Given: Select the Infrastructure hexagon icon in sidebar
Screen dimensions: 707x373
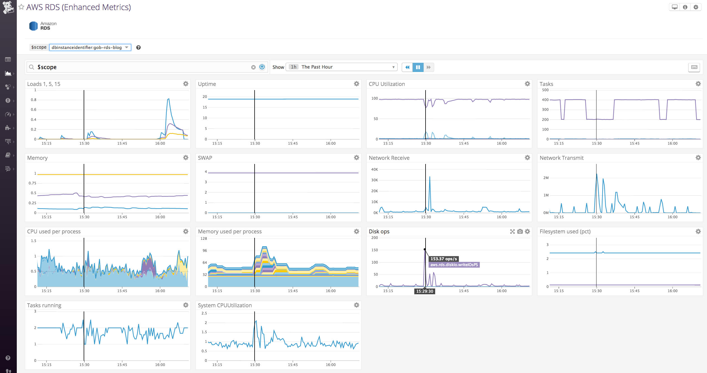Looking at the screenshot, I should 8,87.
